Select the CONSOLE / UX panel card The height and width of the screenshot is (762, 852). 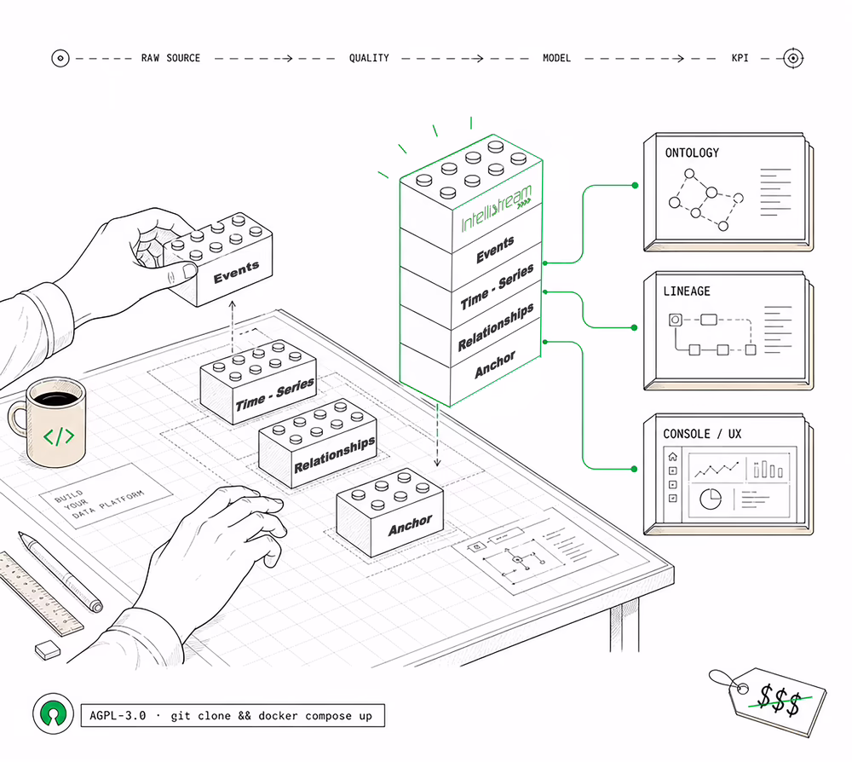(728, 475)
